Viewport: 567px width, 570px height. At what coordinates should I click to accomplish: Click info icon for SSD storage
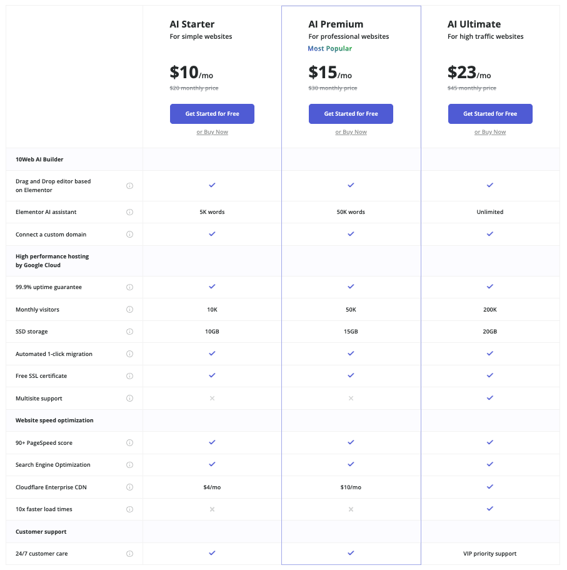coord(129,332)
